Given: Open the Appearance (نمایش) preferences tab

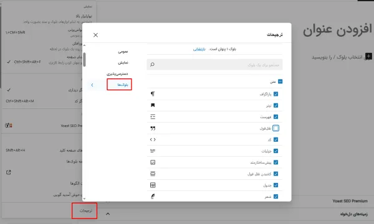Looking at the screenshot, I should coord(123,63).
